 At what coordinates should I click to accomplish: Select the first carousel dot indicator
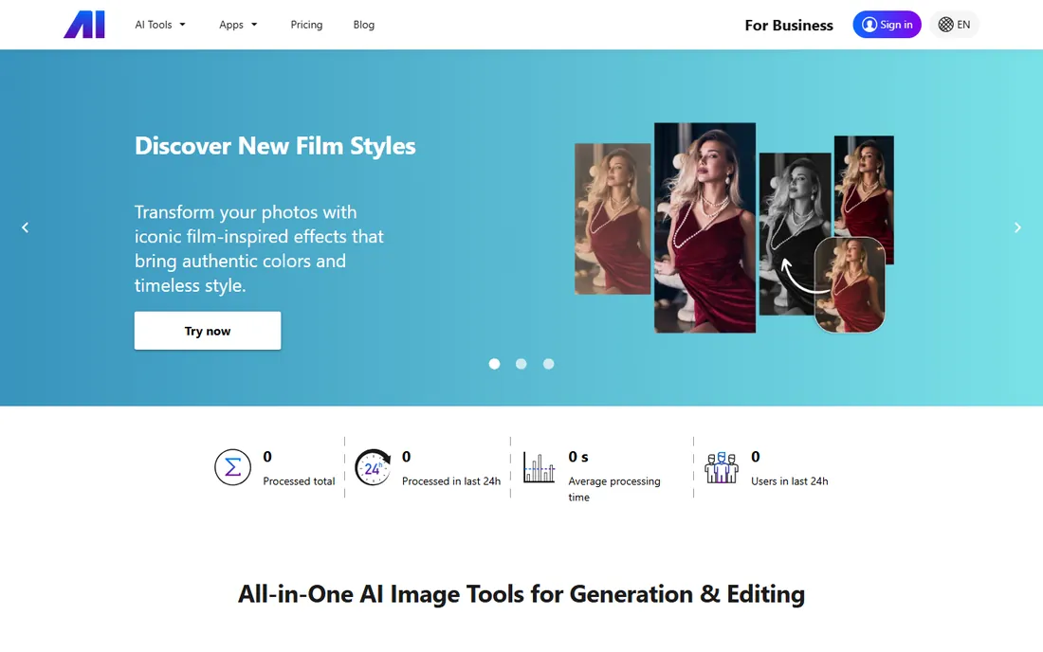pyautogui.click(x=494, y=364)
